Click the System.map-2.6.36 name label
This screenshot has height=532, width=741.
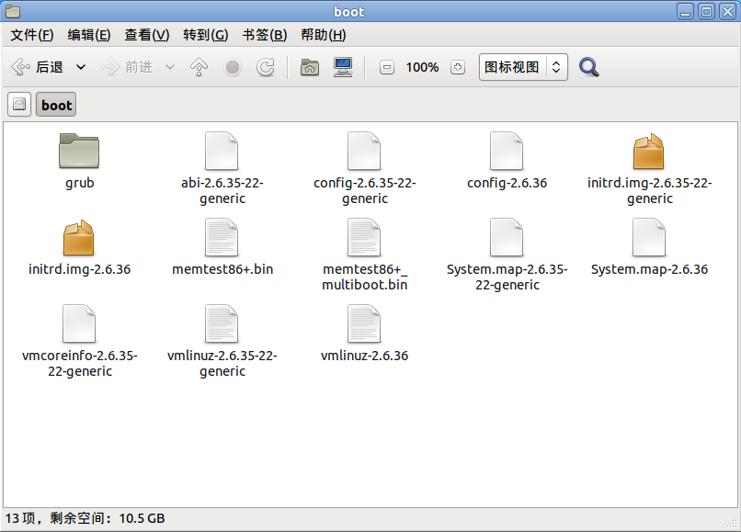(649, 269)
